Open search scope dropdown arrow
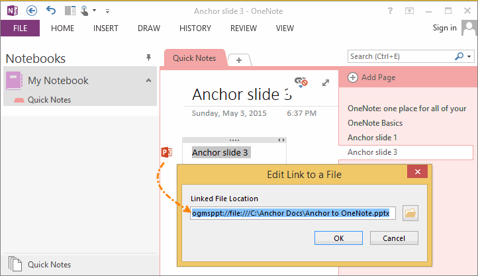 (x=469, y=56)
